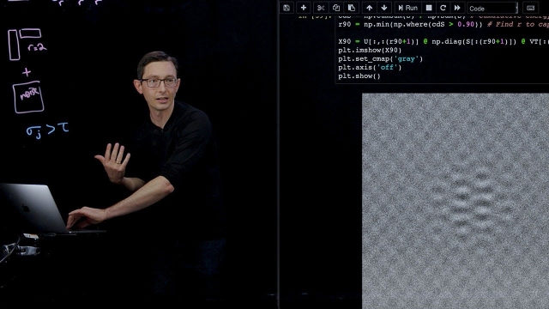549x309 pixels.
Task: Copy the selected cell
Action: (x=336, y=8)
